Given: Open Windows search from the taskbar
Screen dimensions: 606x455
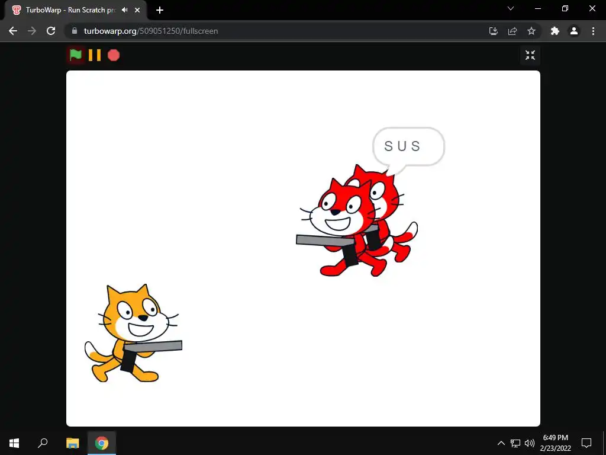Looking at the screenshot, I should coord(43,443).
